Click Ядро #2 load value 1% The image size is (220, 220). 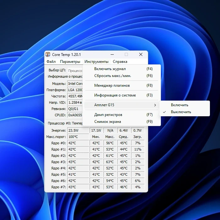(138, 156)
